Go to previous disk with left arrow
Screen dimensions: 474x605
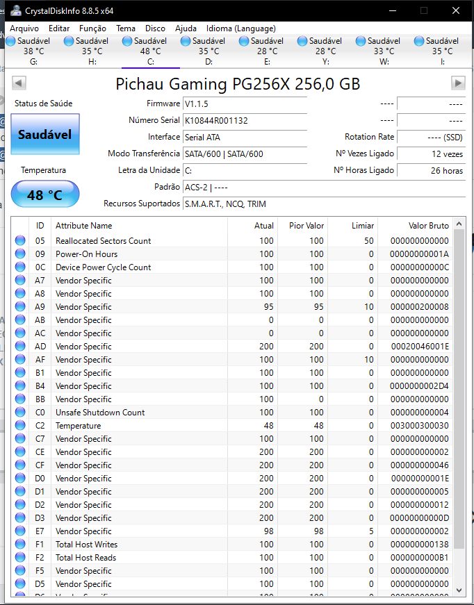[19, 83]
